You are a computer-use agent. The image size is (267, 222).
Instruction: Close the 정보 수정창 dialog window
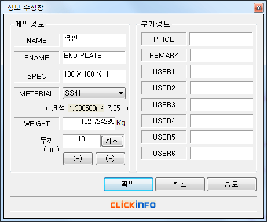[258, 8]
